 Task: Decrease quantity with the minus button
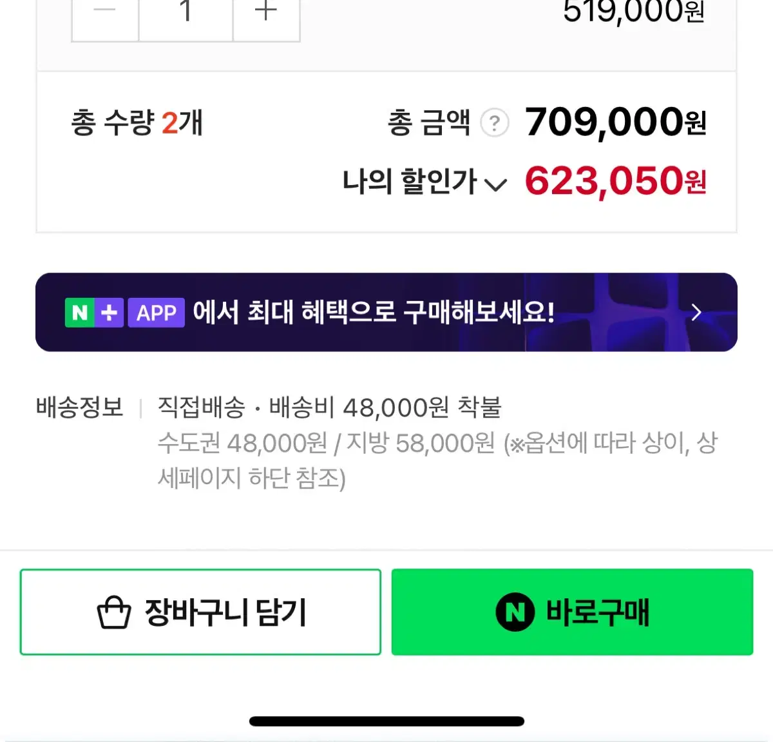click(104, 14)
